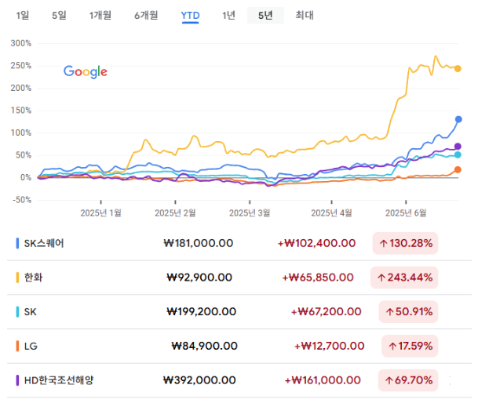Click the yellow color bar beside 한화
The image size is (478, 403).
pyautogui.click(x=17, y=278)
